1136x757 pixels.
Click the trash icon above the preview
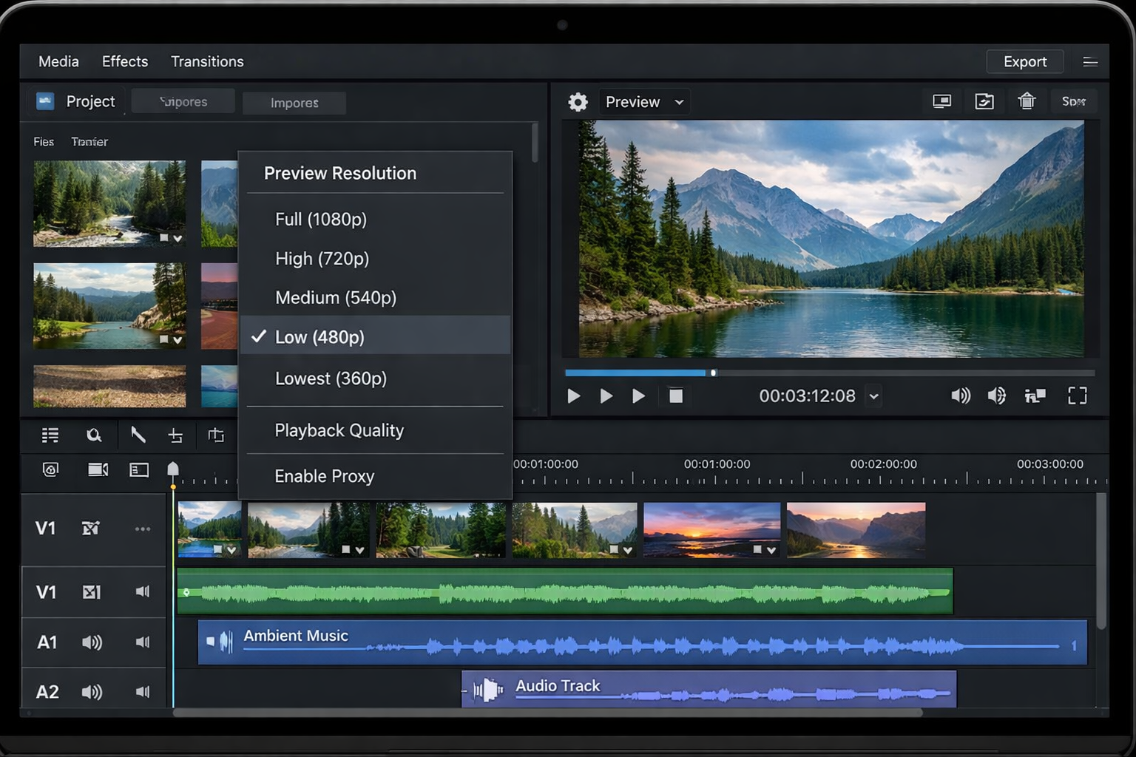[1027, 101]
